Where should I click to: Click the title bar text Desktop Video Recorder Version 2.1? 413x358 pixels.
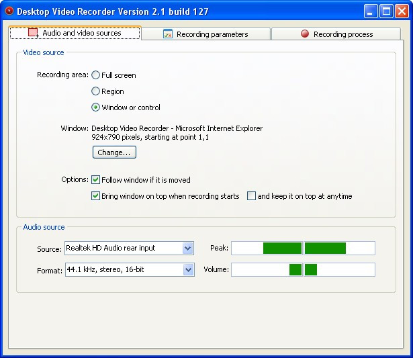(112, 11)
